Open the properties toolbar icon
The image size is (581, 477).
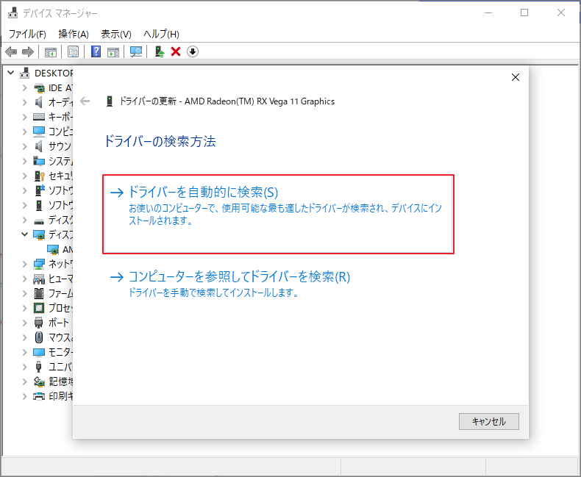click(73, 51)
